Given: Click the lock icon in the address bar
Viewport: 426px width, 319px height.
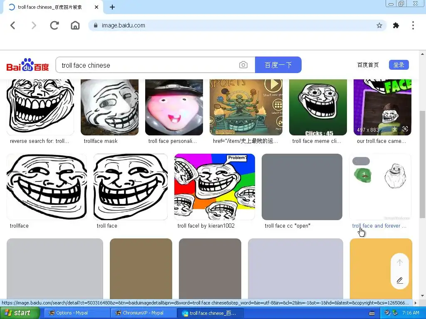Looking at the screenshot, I should pos(96,25).
